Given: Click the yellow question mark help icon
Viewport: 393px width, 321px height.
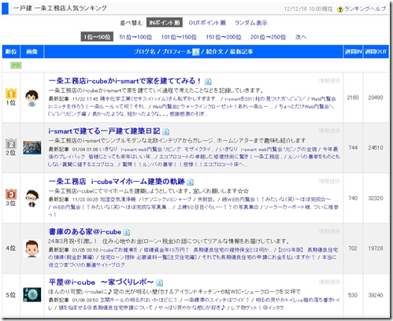Looking at the screenshot, I should click(x=340, y=9).
